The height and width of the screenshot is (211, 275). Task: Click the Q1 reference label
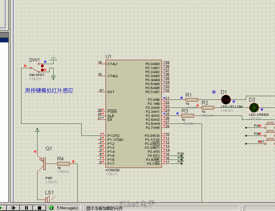tap(49, 149)
